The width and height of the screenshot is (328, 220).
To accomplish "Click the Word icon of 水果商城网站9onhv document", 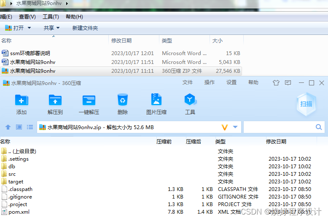I will [x=5, y=62].
